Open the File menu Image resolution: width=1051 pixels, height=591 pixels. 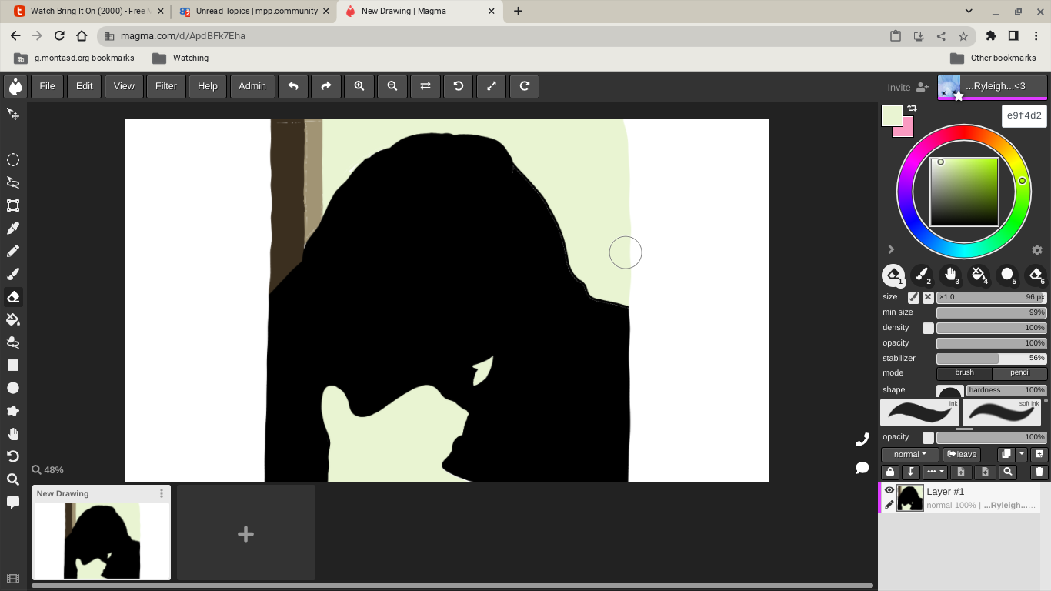tap(47, 86)
